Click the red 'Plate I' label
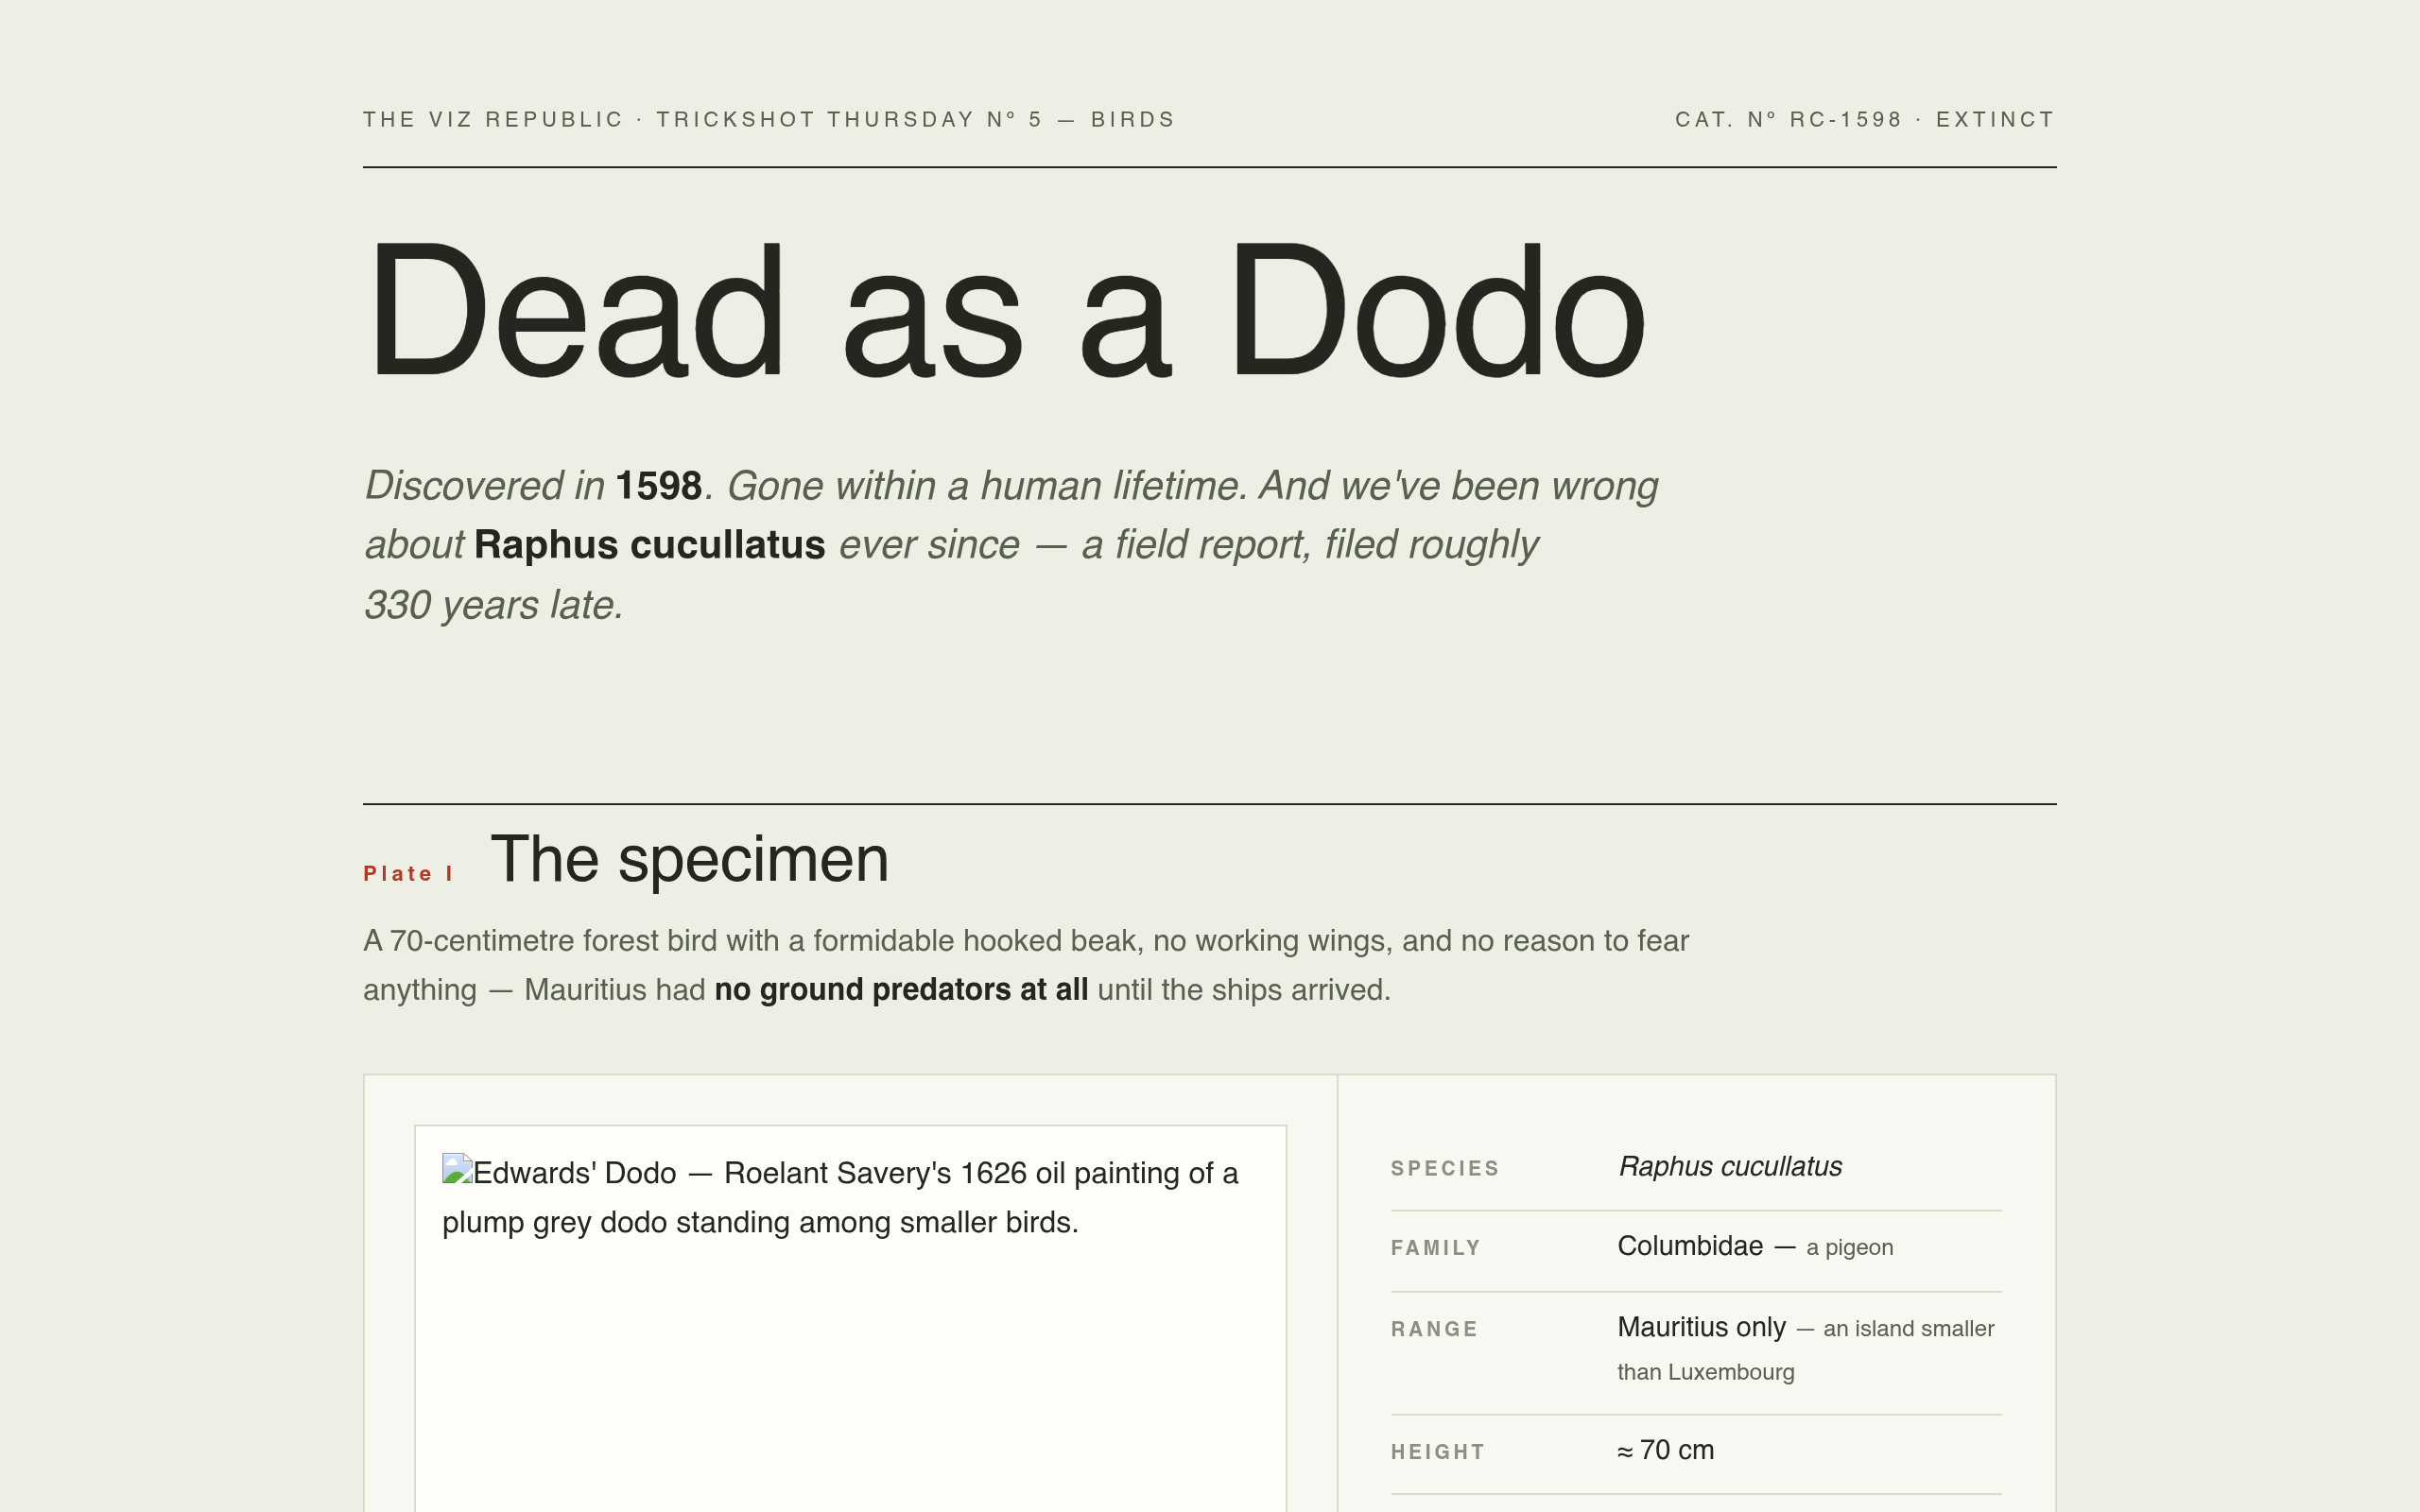This screenshot has width=2420, height=1512. (408, 874)
